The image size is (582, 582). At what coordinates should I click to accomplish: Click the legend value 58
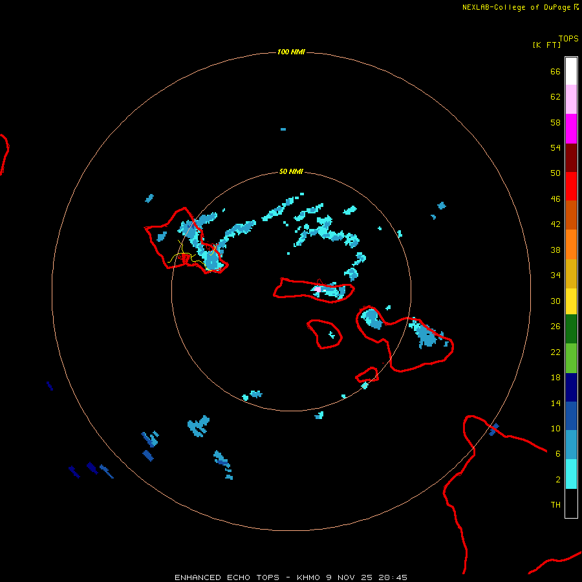point(555,122)
